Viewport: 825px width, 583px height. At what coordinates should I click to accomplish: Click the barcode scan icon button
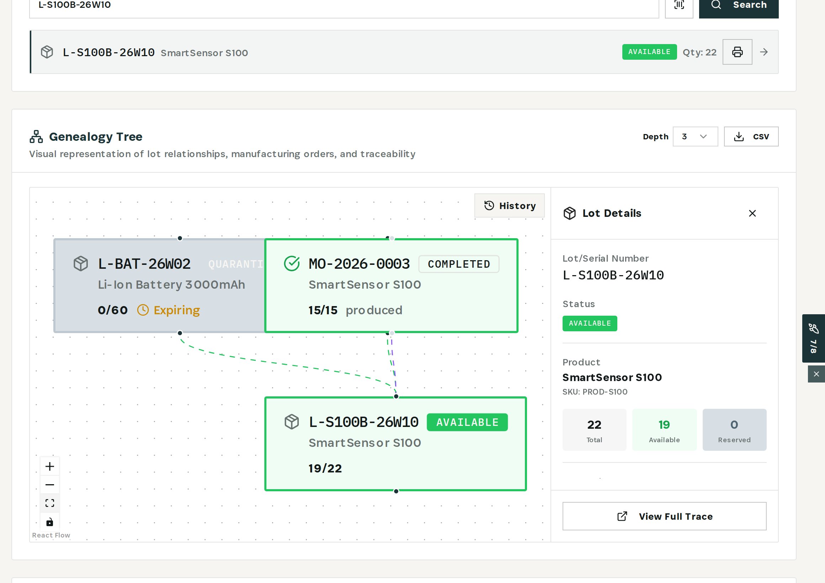click(679, 5)
